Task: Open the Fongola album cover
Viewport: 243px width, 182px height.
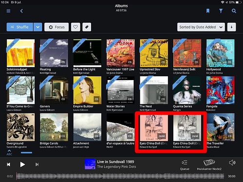Action: tap(221, 90)
